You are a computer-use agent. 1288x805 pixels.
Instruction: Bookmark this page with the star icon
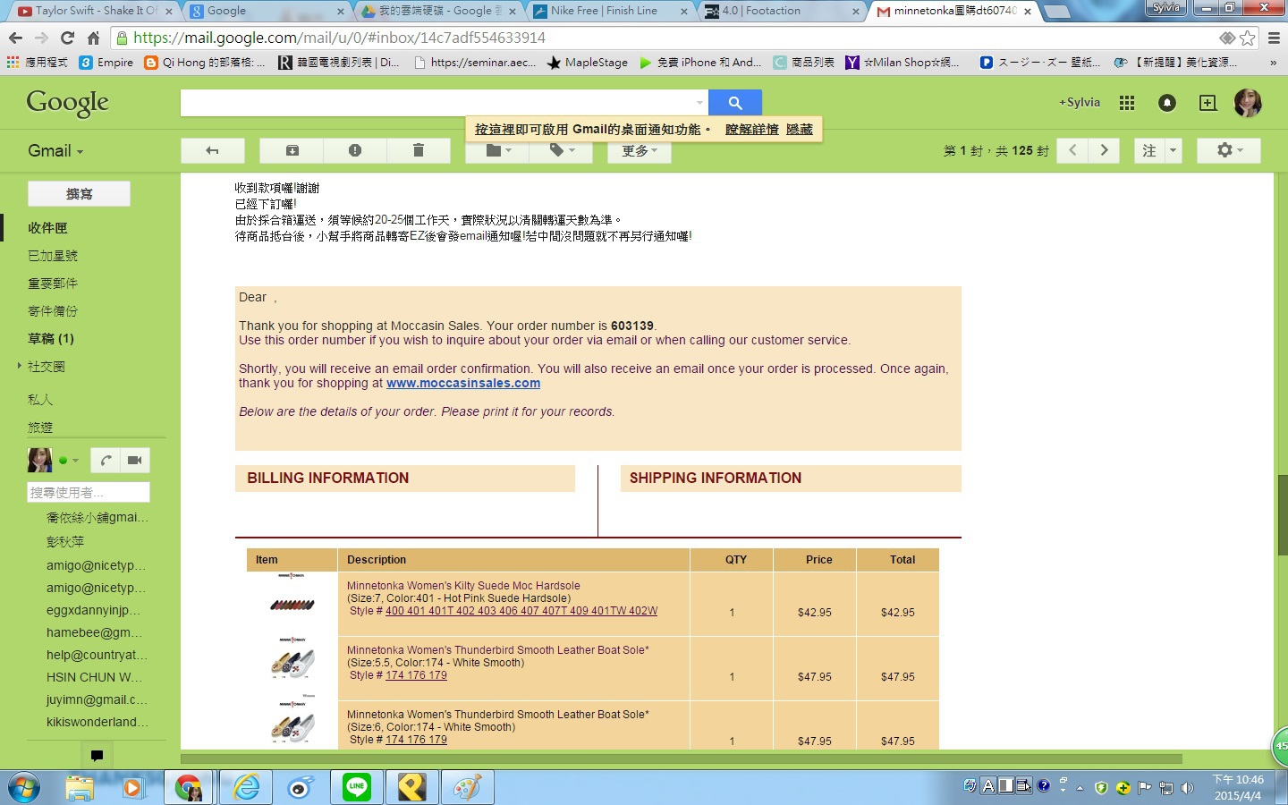(1247, 38)
